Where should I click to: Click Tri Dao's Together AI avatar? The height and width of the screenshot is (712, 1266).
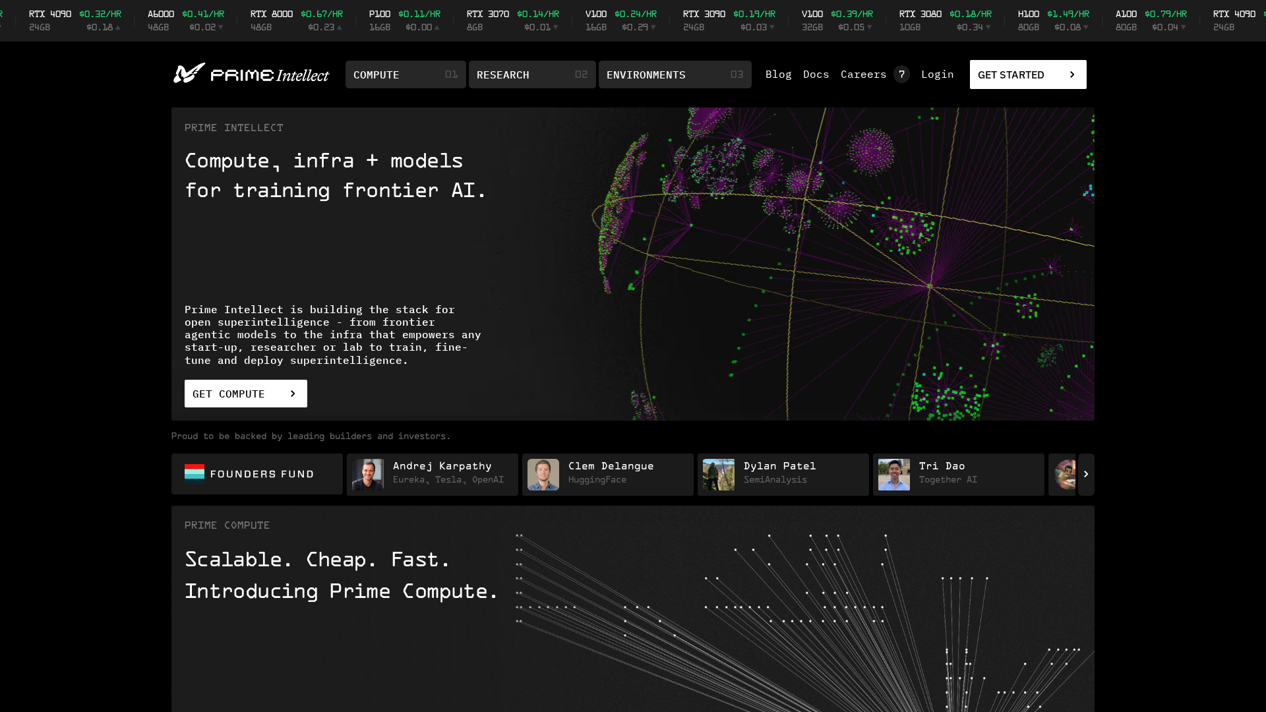coord(894,474)
